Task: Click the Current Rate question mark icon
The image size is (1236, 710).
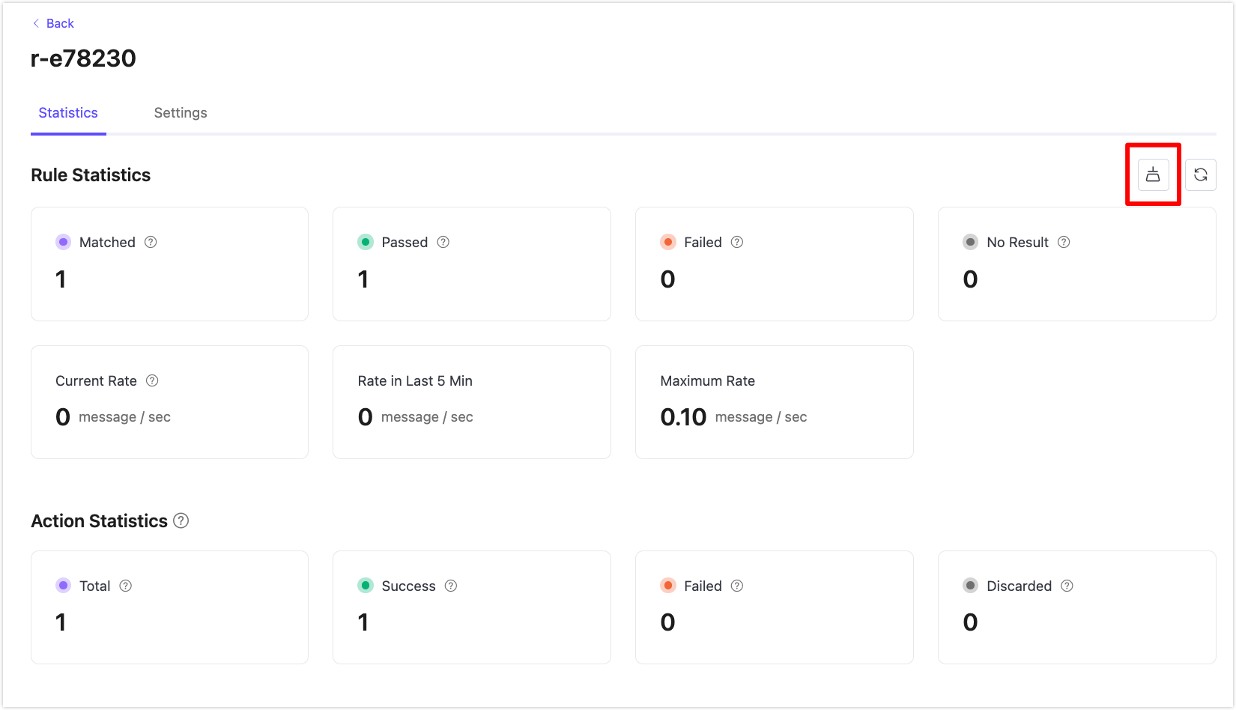Action: 152,380
